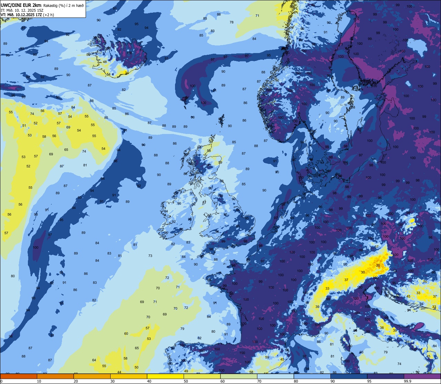Click the legend tick label 70

(x=259, y=381)
